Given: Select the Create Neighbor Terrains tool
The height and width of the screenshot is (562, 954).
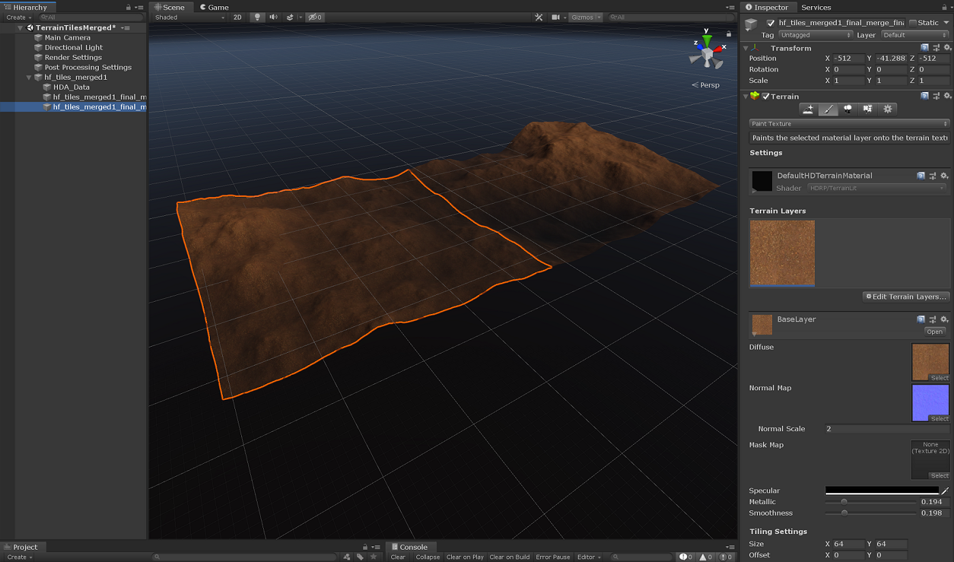Looking at the screenshot, I should click(808, 109).
